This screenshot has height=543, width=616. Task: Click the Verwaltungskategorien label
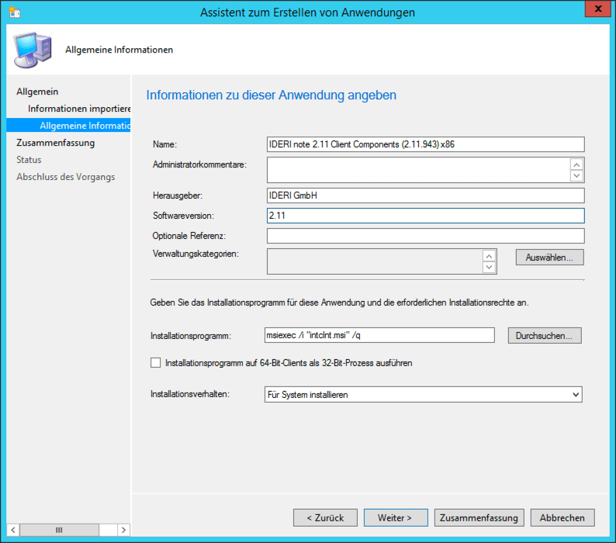coord(196,254)
